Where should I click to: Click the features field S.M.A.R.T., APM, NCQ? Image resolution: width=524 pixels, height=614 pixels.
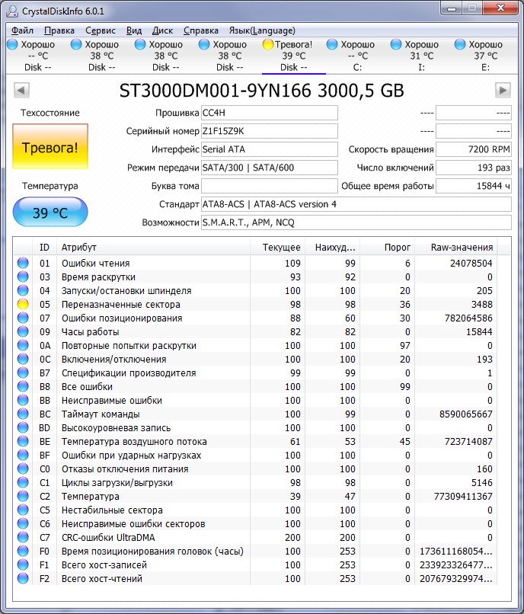tap(356, 222)
